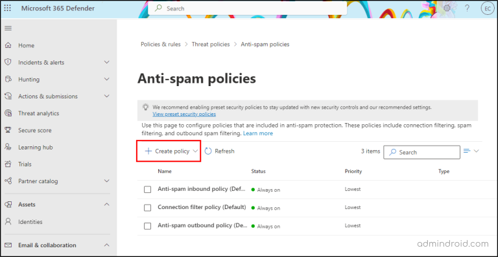Select Connection filter policy checkbox

point(147,208)
